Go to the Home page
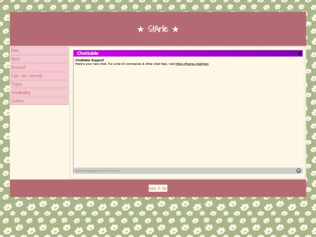 click(40, 50)
